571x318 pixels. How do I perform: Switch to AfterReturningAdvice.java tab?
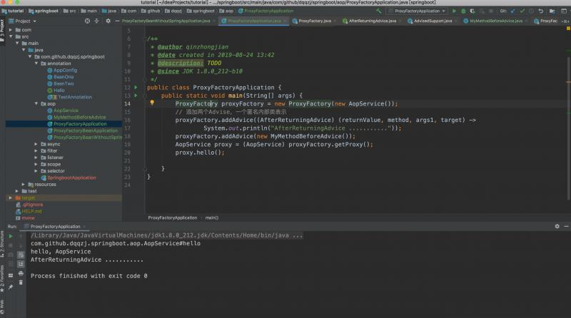pyautogui.click(x=371, y=21)
